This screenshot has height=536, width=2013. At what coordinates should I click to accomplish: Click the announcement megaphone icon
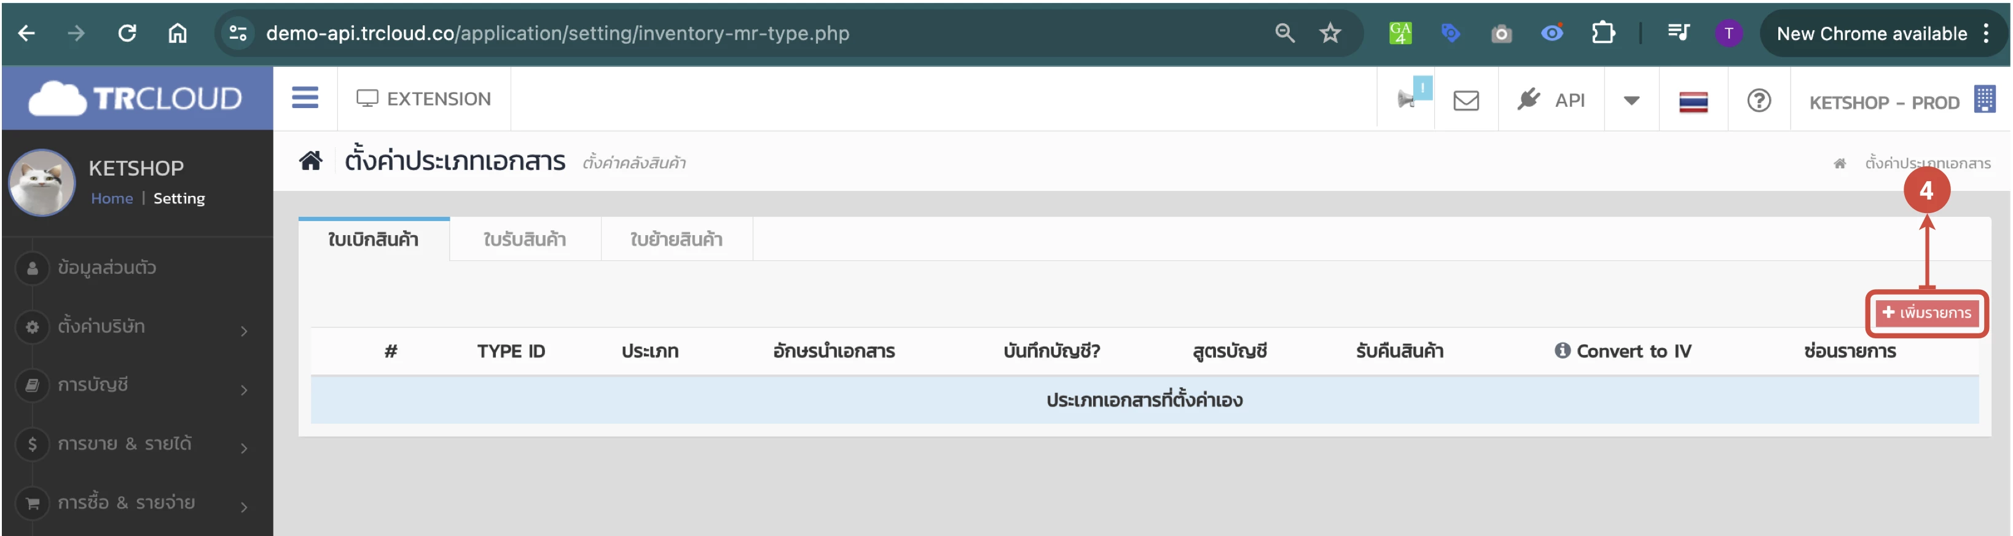1407,100
